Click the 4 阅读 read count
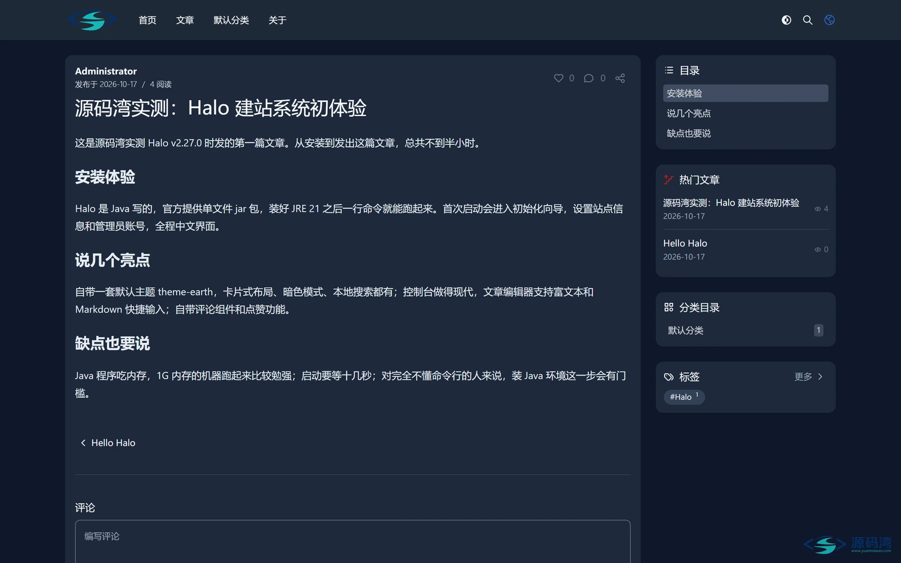Screen dimensions: 901x563 [160, 84]
